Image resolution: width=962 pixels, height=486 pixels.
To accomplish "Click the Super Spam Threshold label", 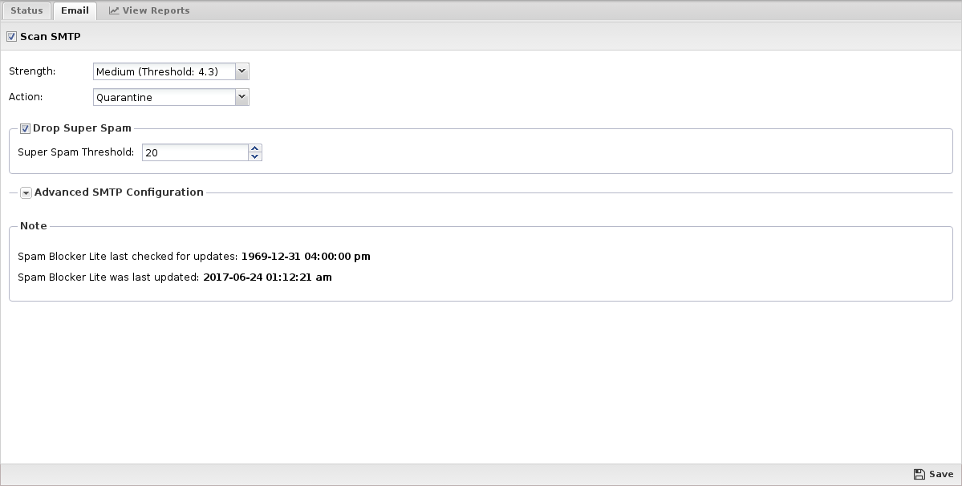I will (x=76, y=152).
